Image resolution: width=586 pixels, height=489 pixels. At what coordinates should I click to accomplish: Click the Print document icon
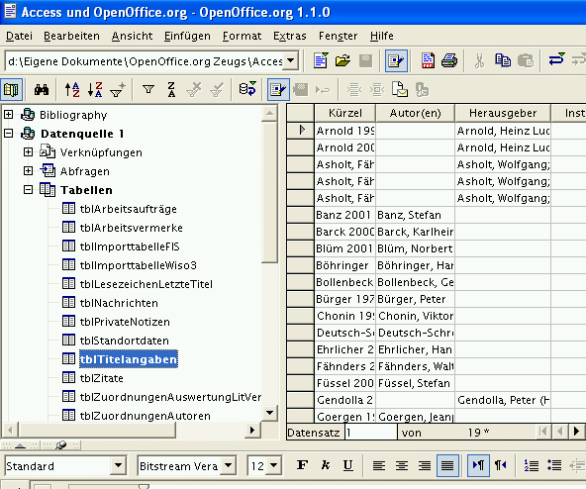tap(449, 60)
